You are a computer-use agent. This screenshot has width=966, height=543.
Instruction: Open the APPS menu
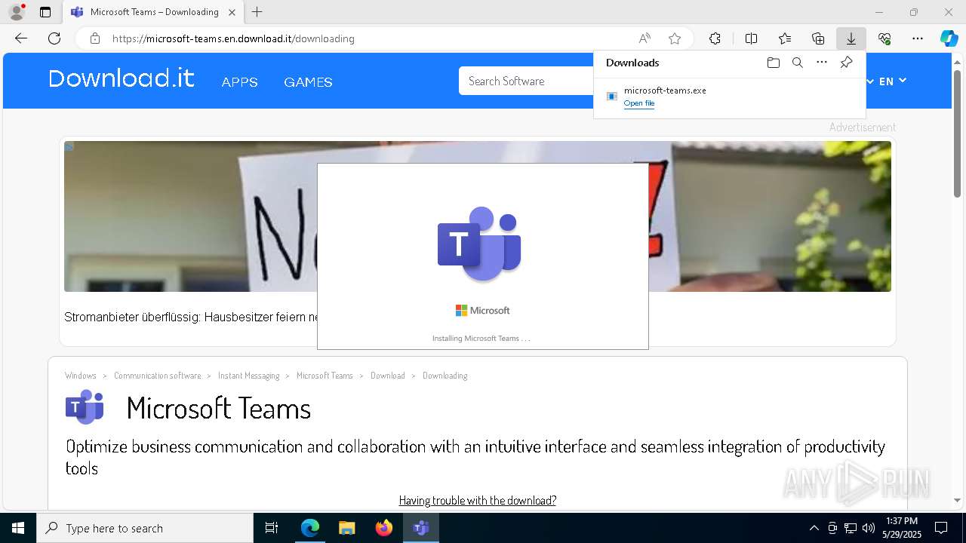click(x=240, y=82)
